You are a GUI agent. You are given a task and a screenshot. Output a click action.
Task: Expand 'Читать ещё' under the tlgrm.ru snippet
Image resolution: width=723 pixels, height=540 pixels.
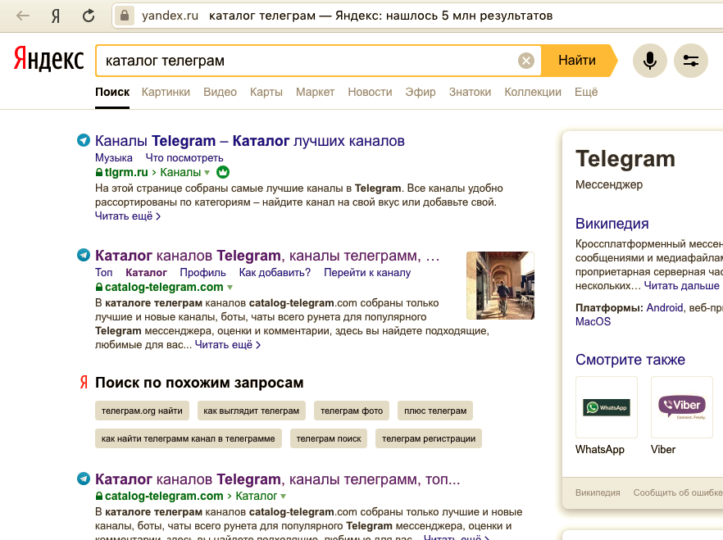tap(128, 216)
